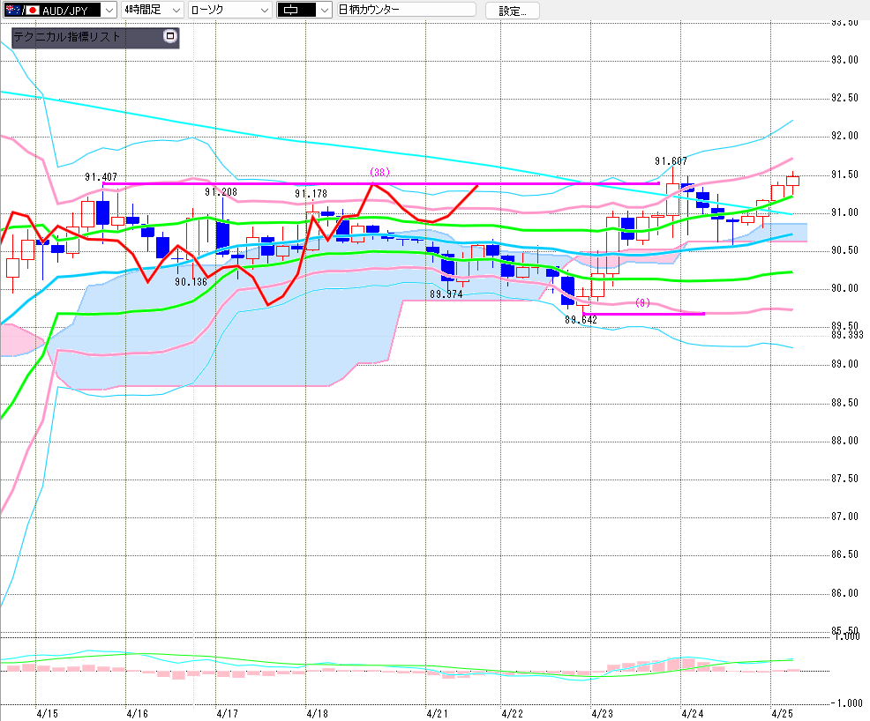Click the 89.974 low price label

[x=446, y=294]
